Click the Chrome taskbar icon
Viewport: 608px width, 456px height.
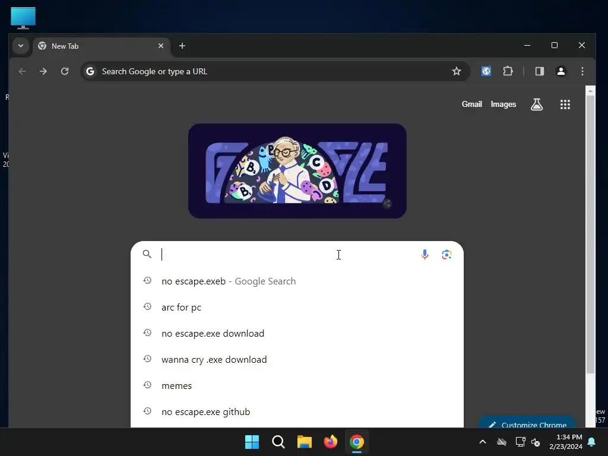[x=357, y=442]
